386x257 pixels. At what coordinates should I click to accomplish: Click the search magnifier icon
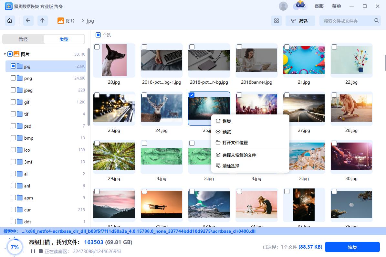click(376, 20)
